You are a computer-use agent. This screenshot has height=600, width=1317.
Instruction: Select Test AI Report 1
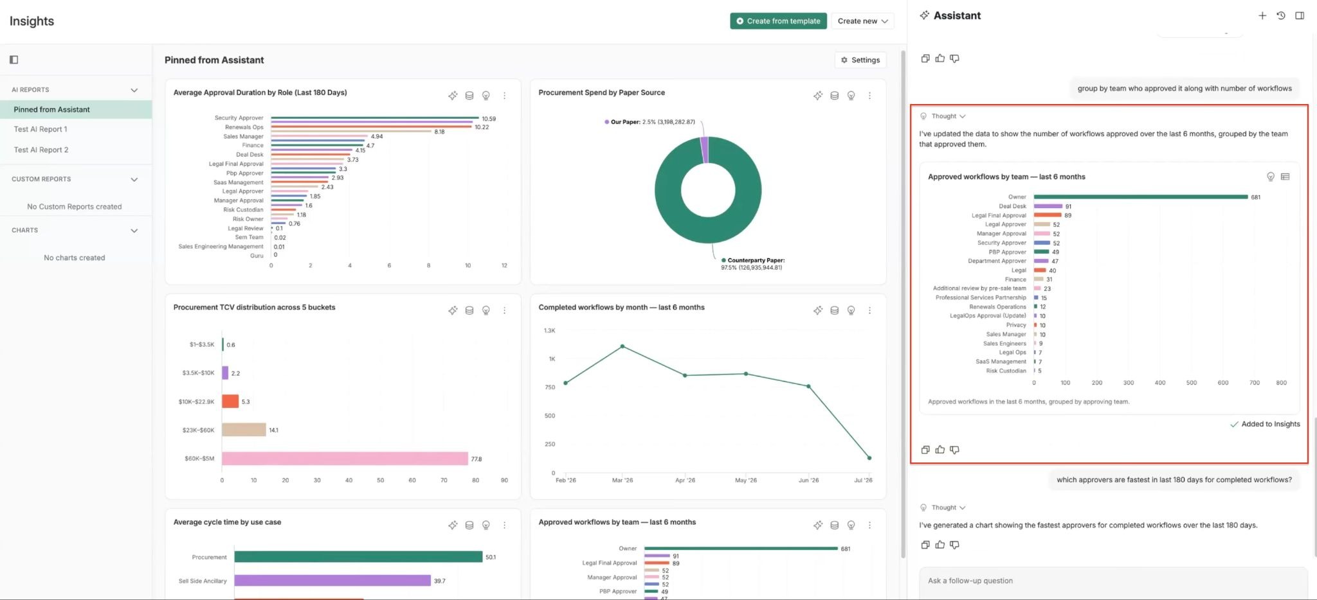click(x=41, y=129)
